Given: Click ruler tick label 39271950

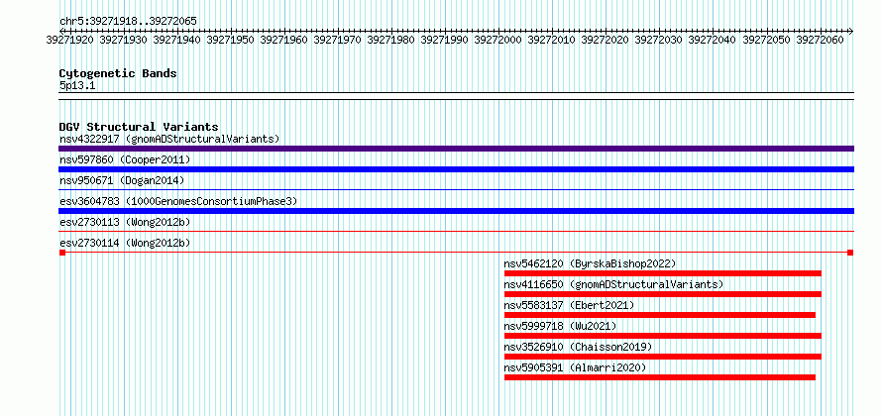Looking at the screenshot, I should click(230, 40).
